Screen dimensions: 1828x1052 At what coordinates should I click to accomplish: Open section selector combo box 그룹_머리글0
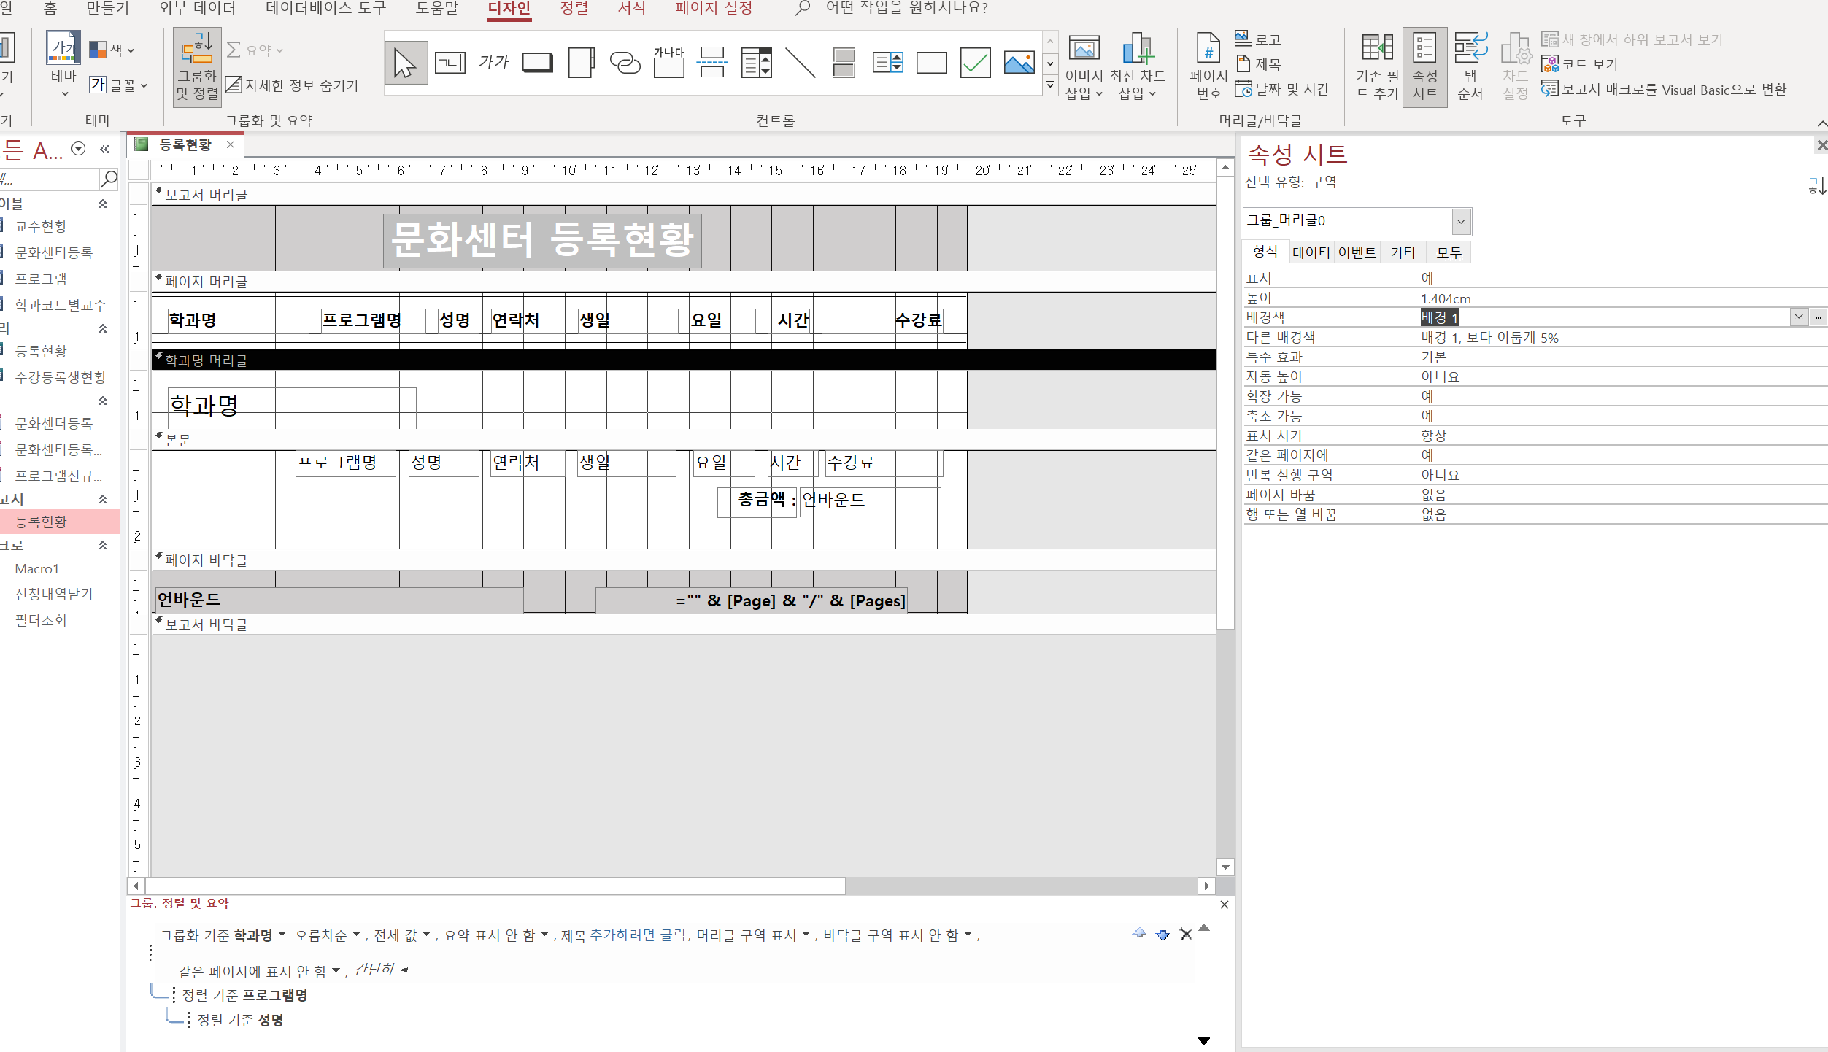tap(1460, 221)
